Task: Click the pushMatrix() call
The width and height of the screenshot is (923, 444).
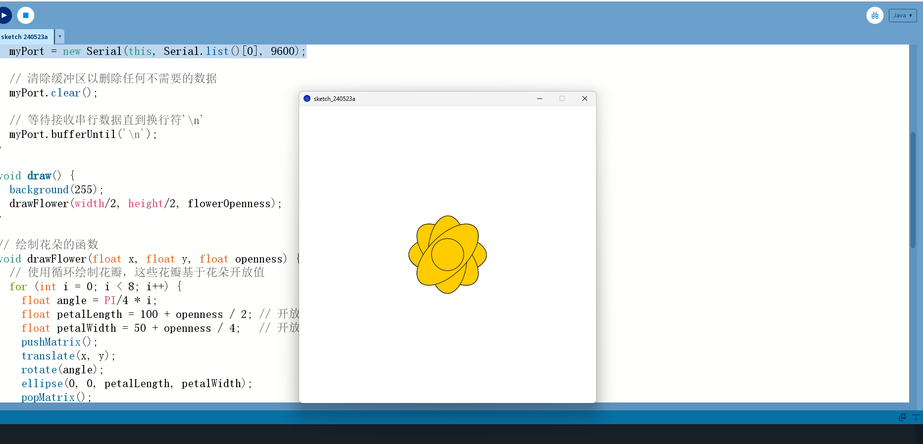Action: 59,342
